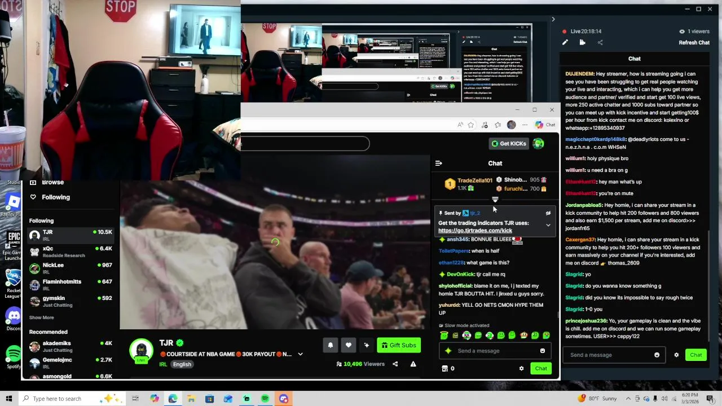
Task: Select akademiks in Recommended list
Action: tap(71, 346)
